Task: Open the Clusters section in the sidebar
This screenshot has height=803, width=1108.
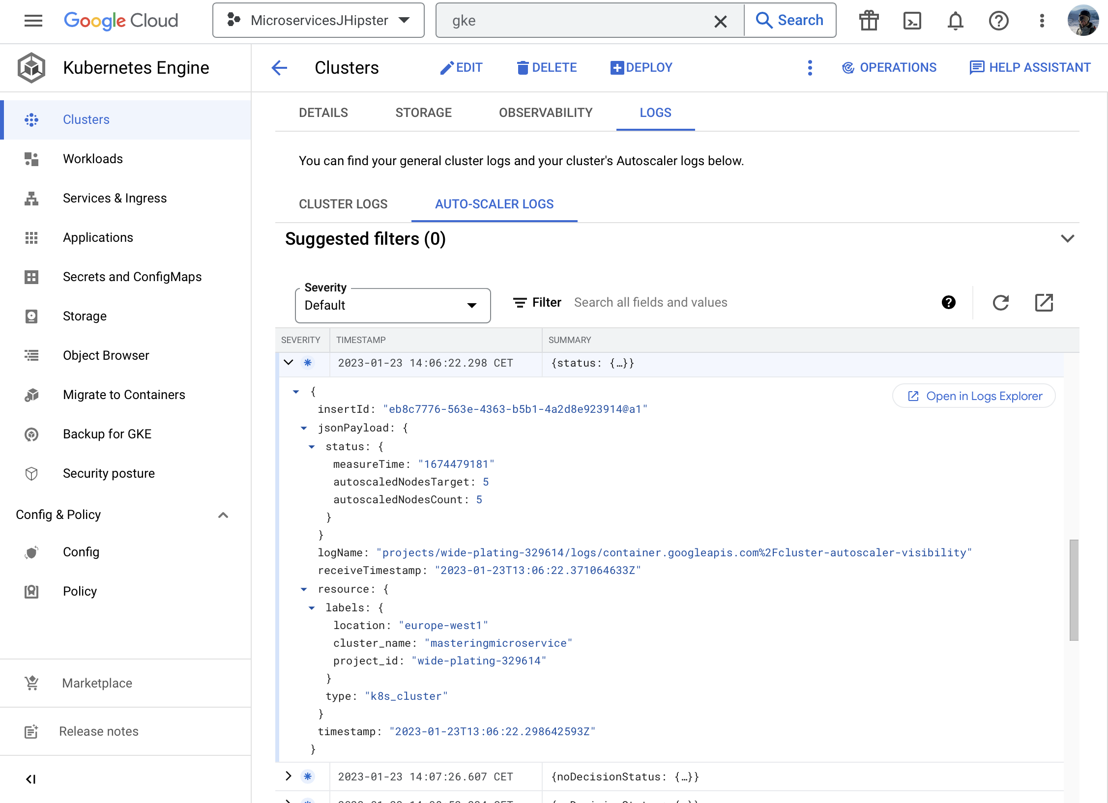Action: coord(86,119)
